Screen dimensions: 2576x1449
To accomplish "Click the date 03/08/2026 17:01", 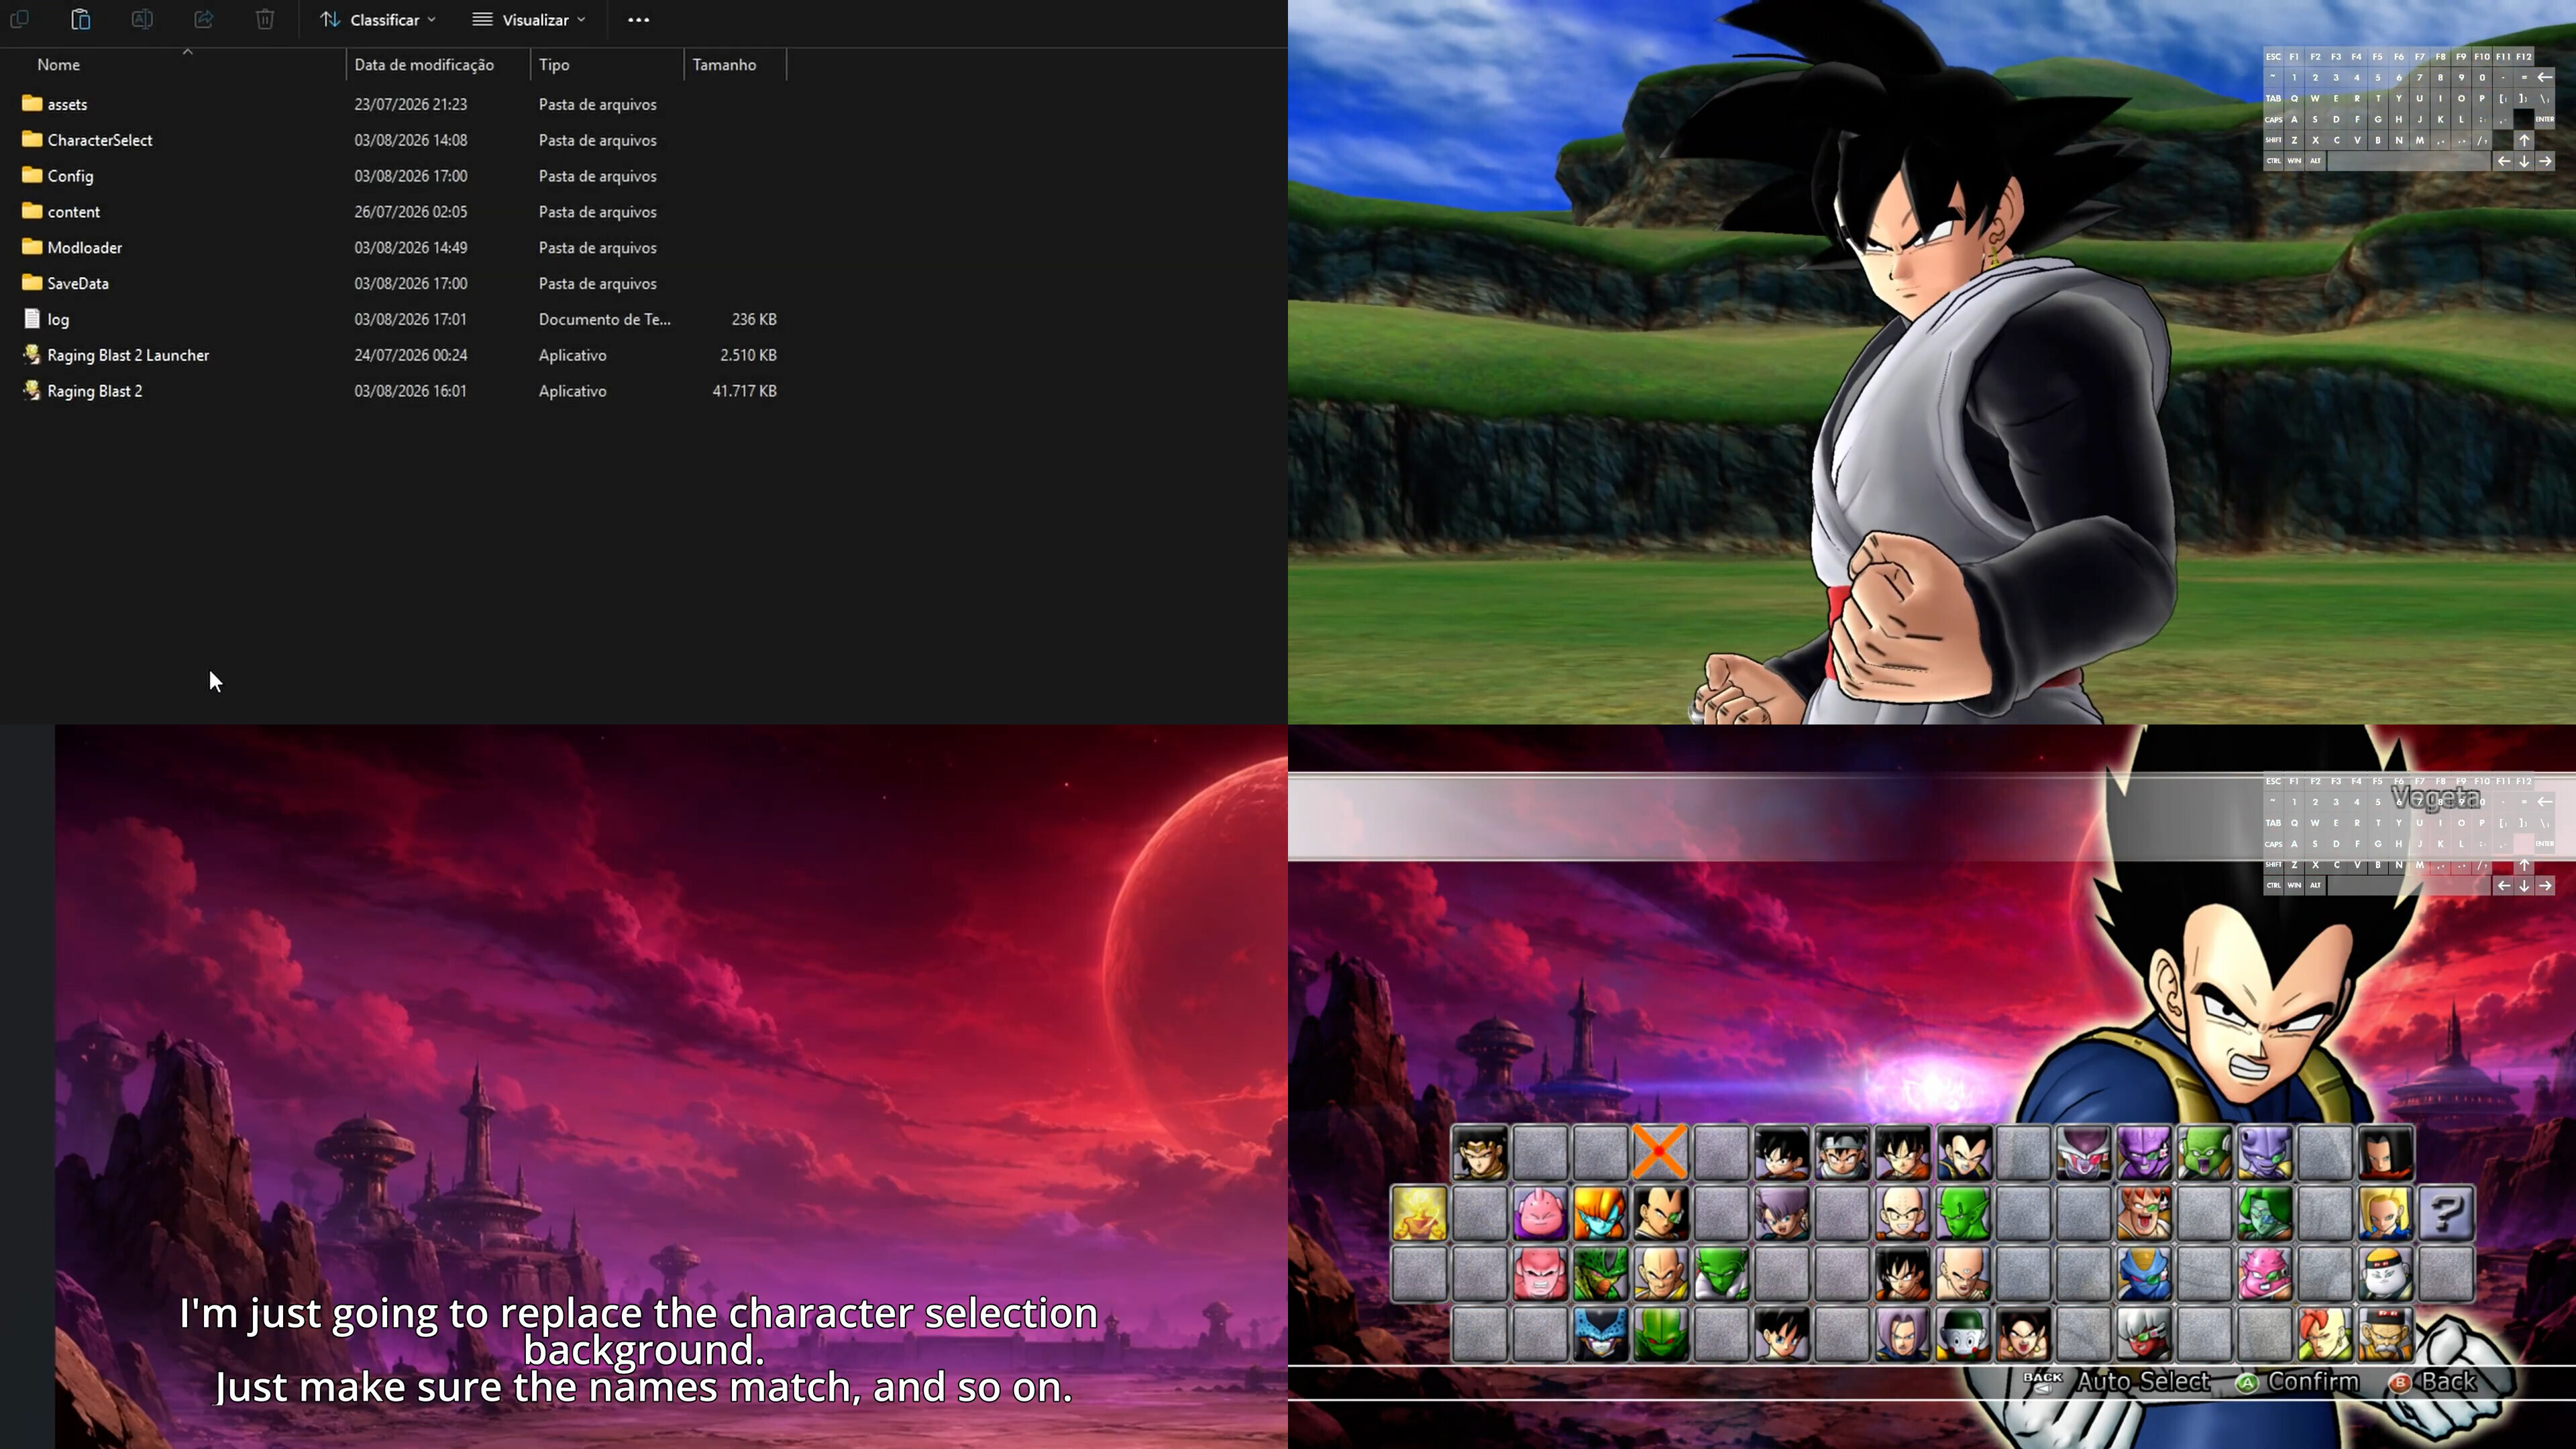I will click(x=410, y=320).
